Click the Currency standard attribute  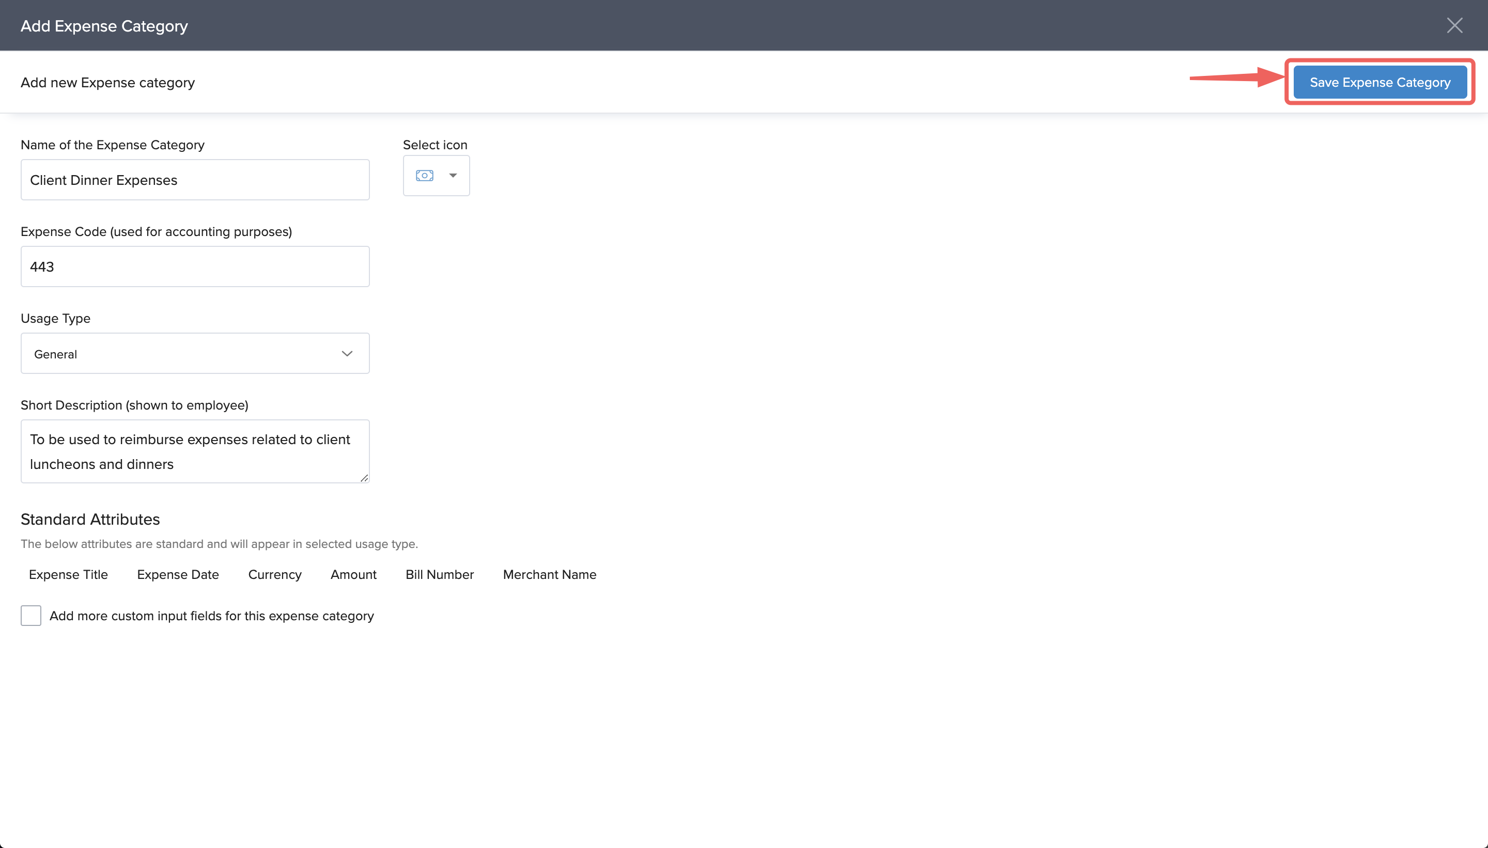(274, 574)
